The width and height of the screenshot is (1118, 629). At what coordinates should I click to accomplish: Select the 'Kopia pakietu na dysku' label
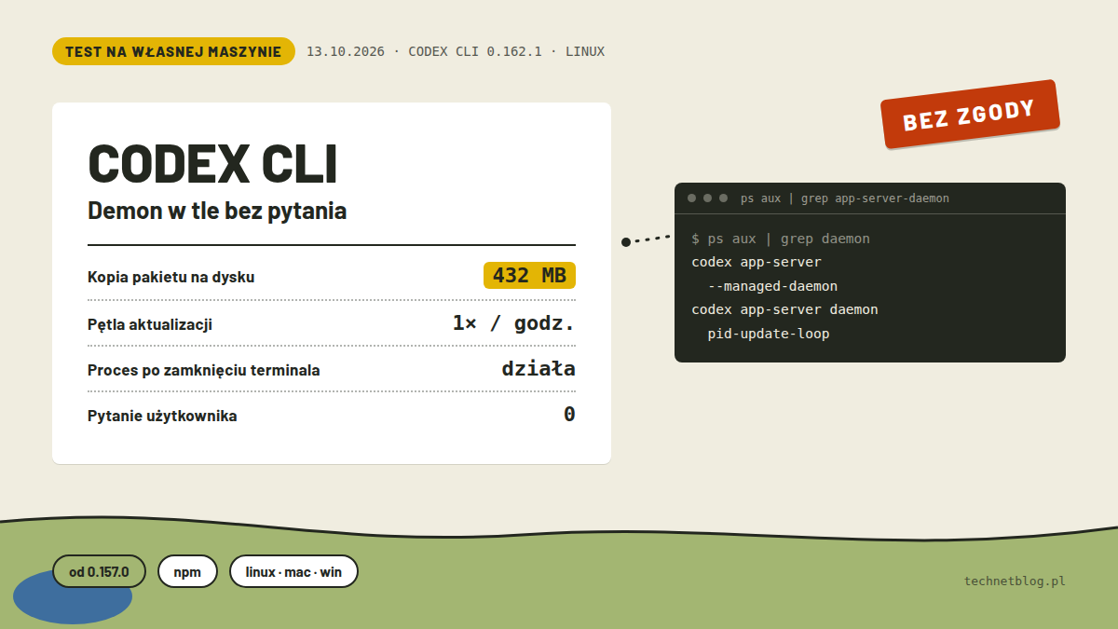[x=170, y=277]
